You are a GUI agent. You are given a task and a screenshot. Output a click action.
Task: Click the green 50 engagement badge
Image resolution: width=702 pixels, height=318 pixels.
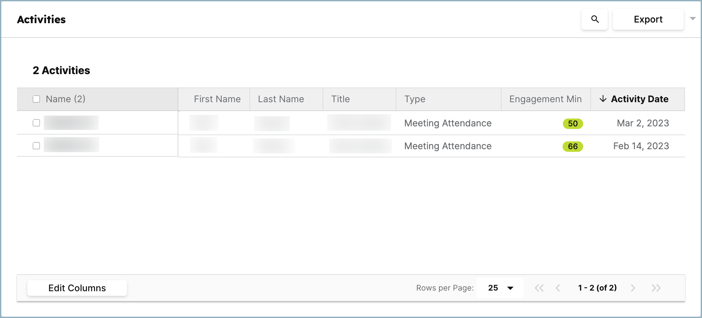click(x=572, y=124)
